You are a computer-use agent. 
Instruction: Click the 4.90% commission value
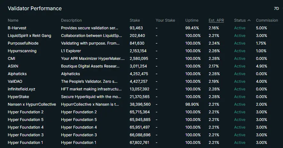point(261,66)
